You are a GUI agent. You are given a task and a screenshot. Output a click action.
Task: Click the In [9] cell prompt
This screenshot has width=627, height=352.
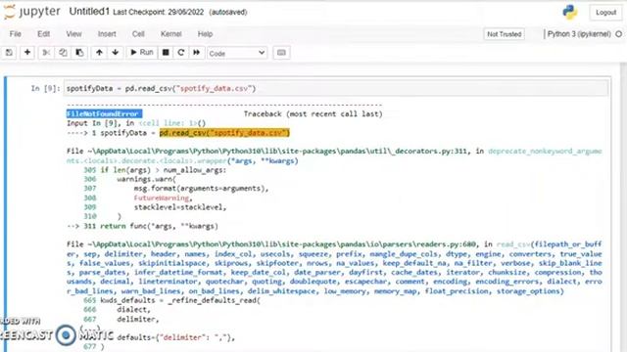pos(46,89)
